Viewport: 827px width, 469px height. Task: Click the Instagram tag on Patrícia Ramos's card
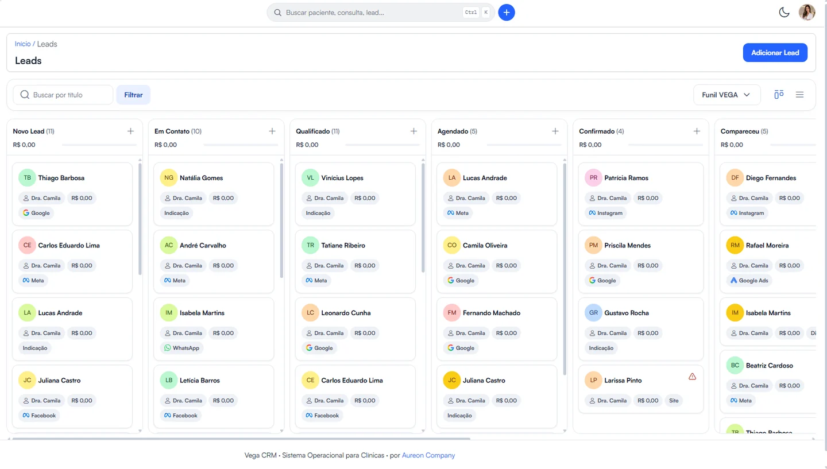point(605,213)
